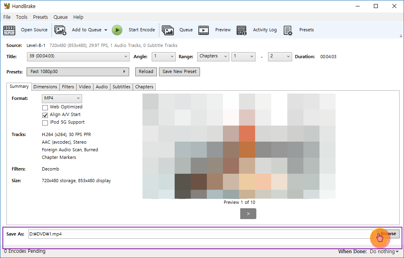Click the text H.264 (x264), 30 FPS PFR
Viewport: 404px width, 258px height.
[66, 135]
